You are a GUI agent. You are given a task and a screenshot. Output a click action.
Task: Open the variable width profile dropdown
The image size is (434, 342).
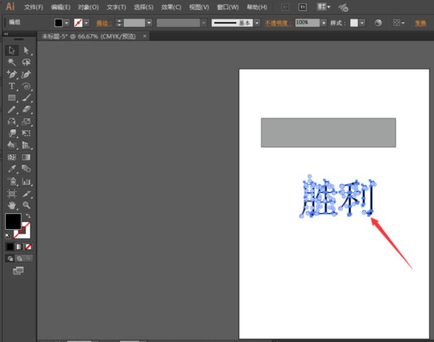coord(204,23)
